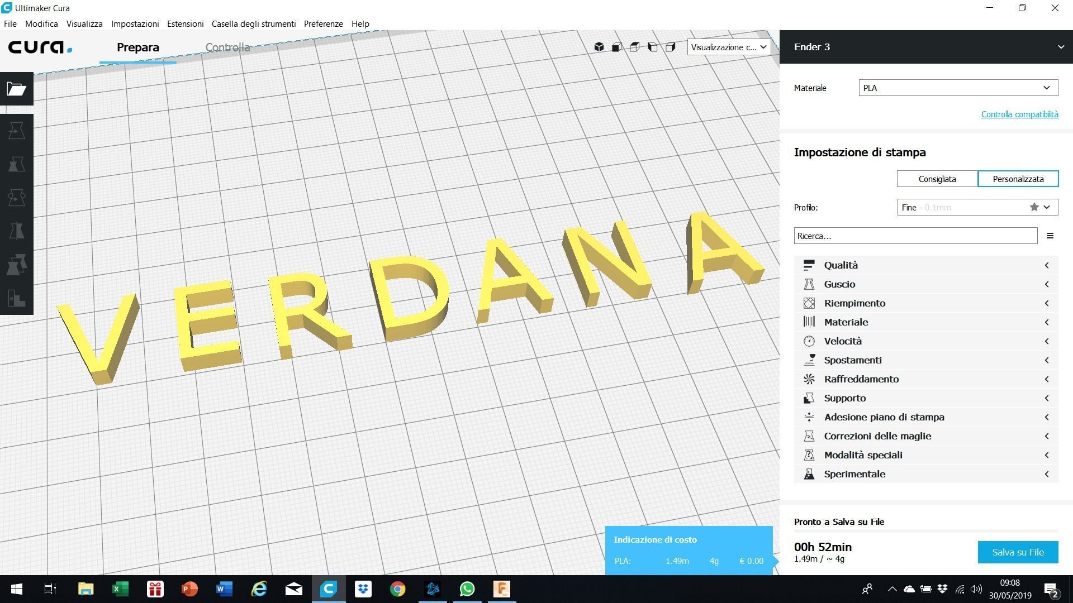1073x603 pixels.
Task: Click Salva su File button
Action: (1018, 552)
